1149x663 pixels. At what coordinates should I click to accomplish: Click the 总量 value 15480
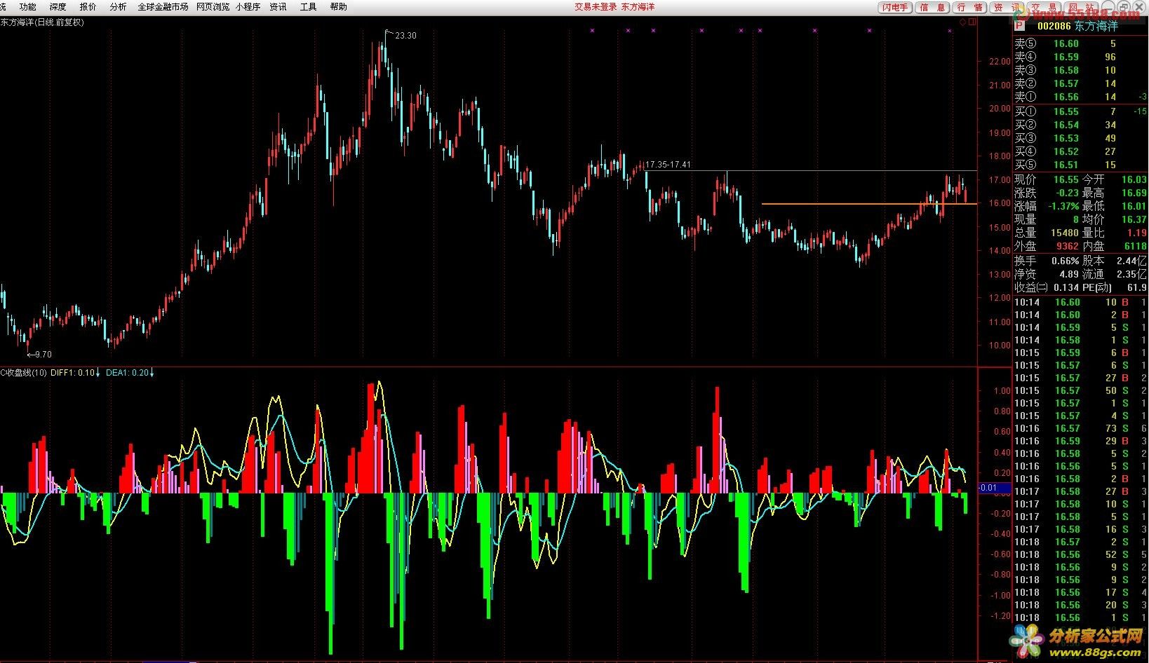click(1064, 233)
